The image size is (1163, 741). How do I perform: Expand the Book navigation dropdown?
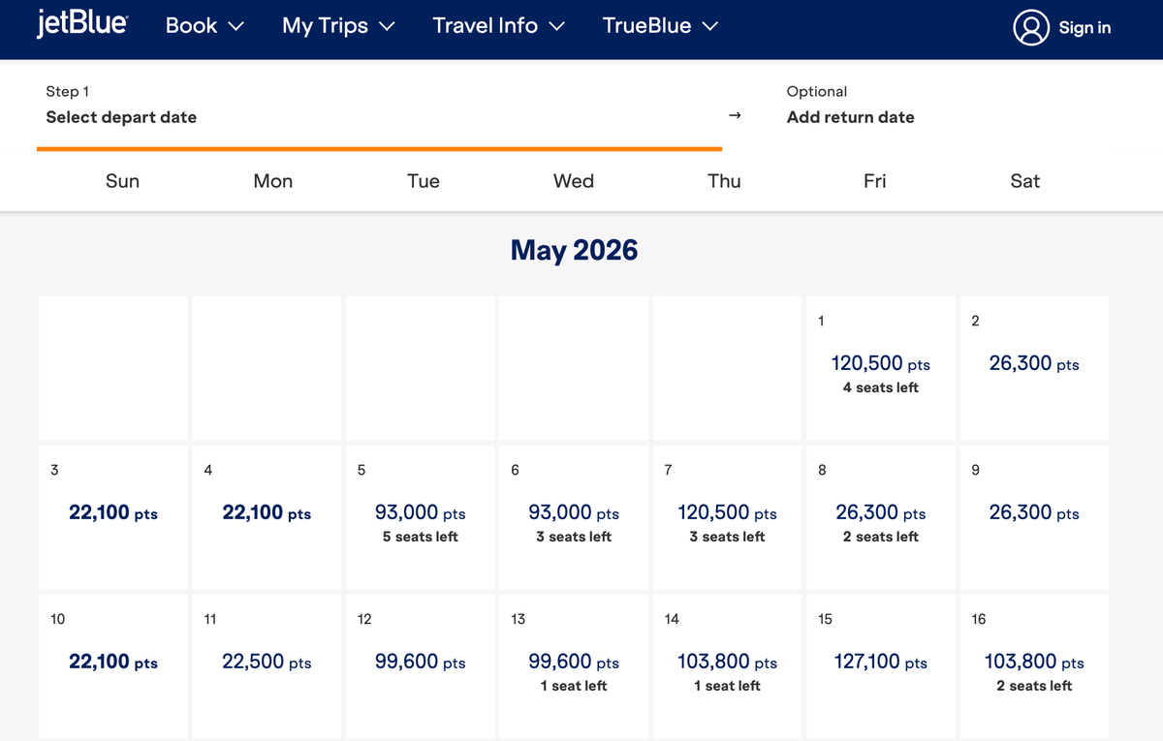pyautogui.click(x=204, y=26)
